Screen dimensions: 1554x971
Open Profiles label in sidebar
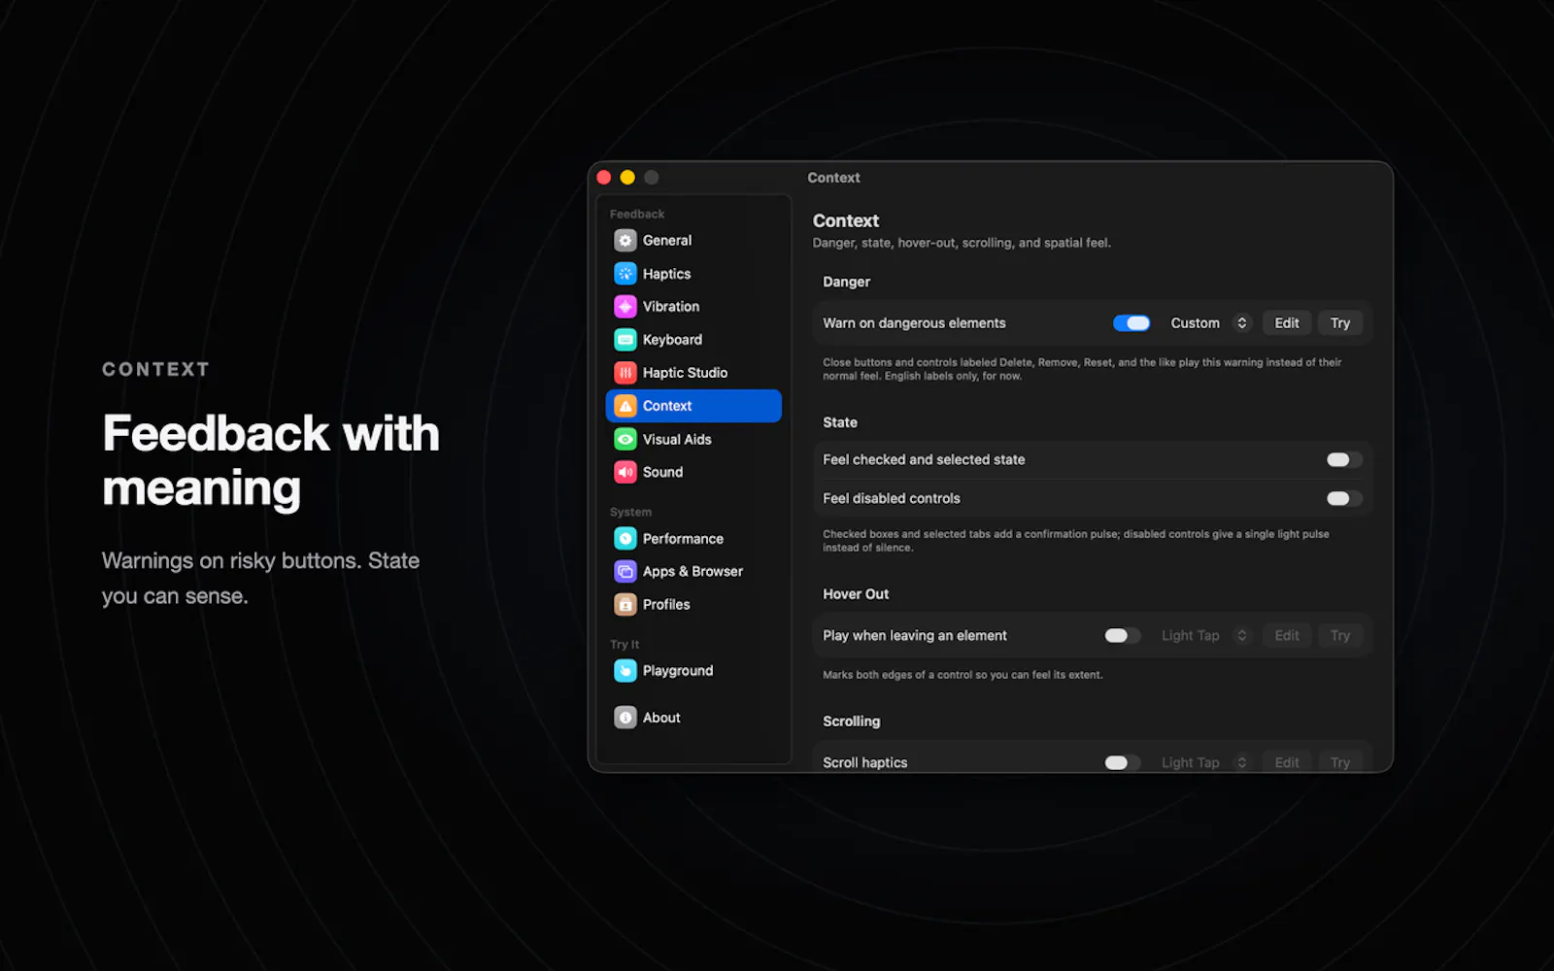click(666, 604)
